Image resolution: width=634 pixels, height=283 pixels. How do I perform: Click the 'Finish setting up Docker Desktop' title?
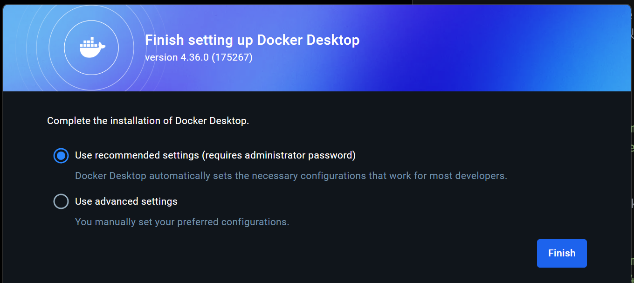click(252, 40)
